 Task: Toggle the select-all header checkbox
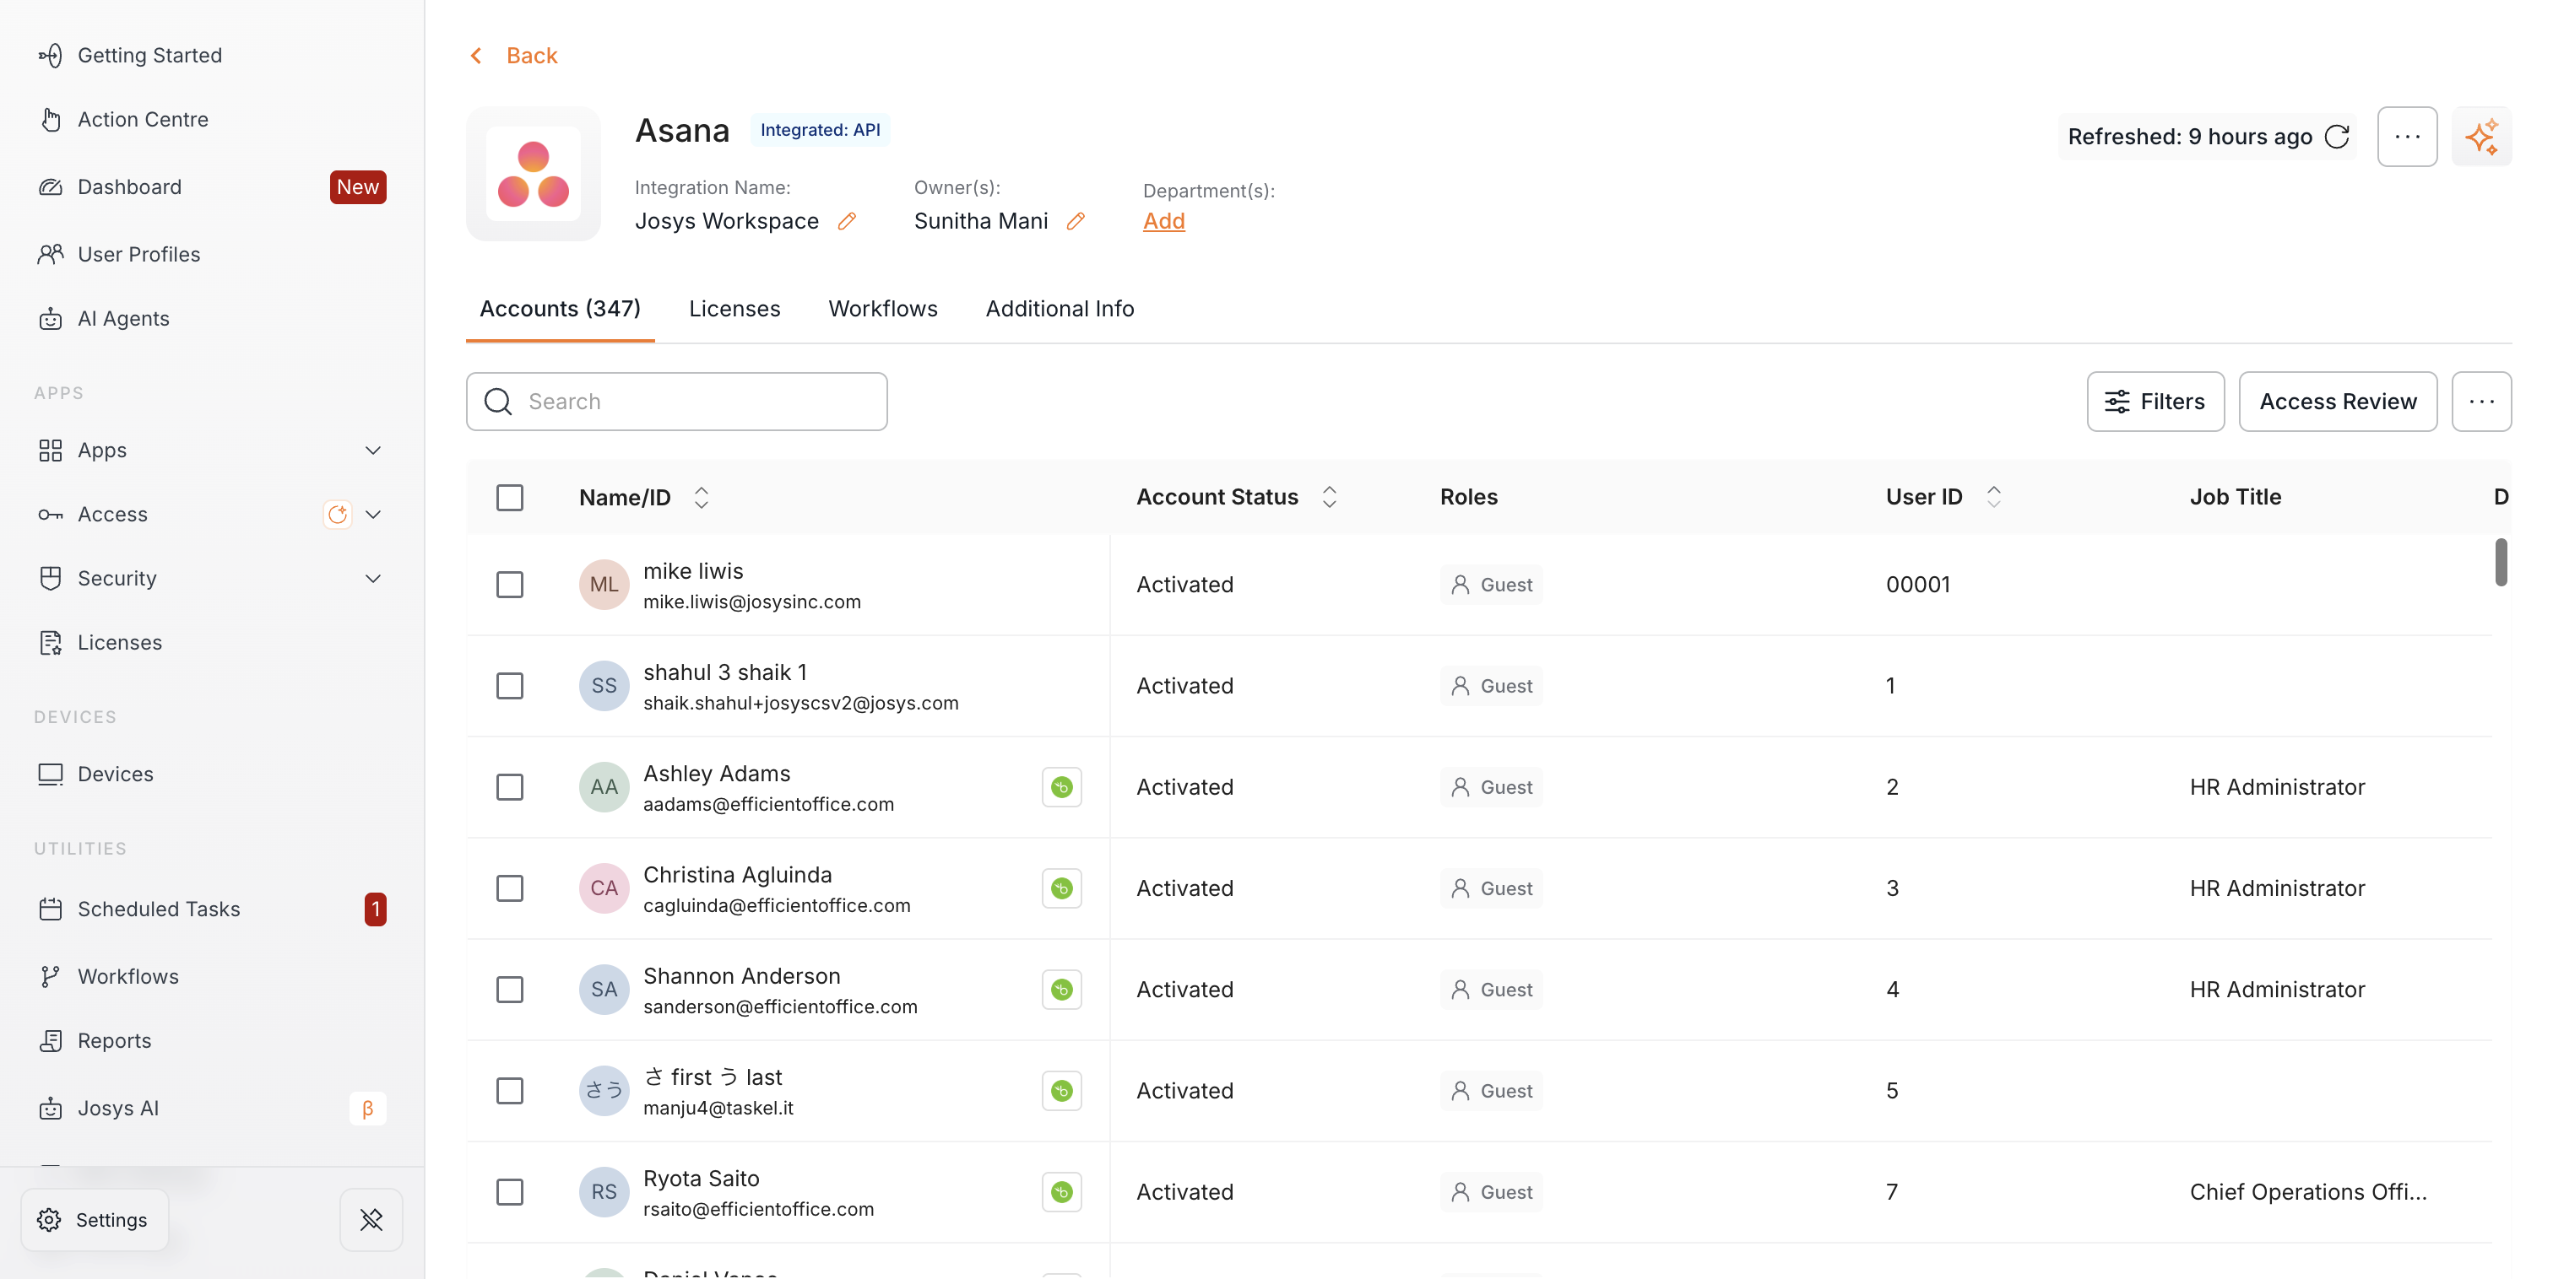[509, 497]
